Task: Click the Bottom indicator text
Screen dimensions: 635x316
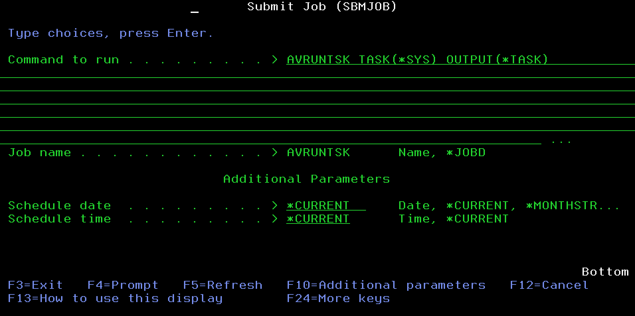Action: (x=605, y=272)
